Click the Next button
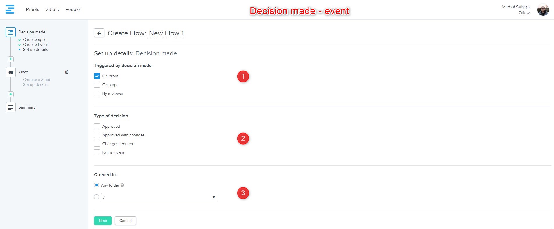This screenshot has width=554, height=229. click(x=103, y=221)
